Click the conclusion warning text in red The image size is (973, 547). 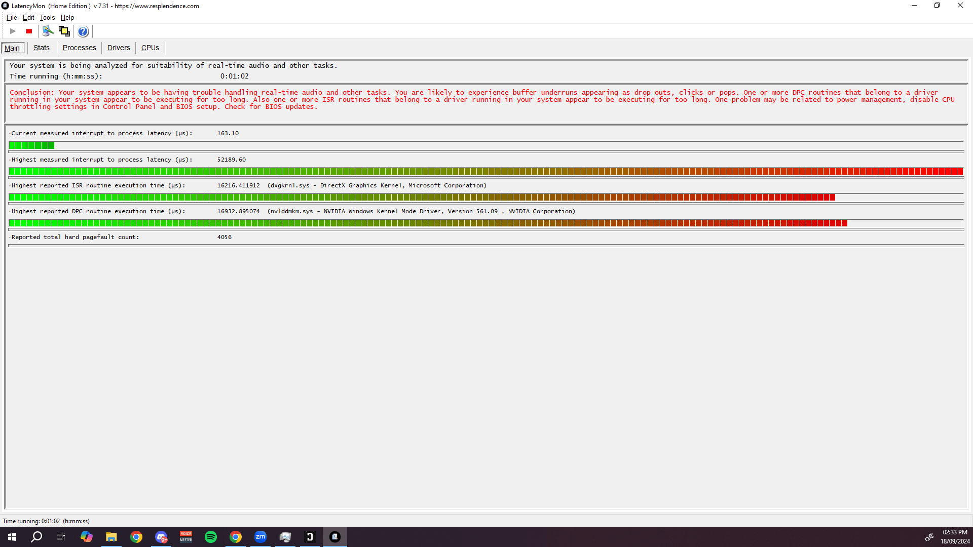pos(481,99)
